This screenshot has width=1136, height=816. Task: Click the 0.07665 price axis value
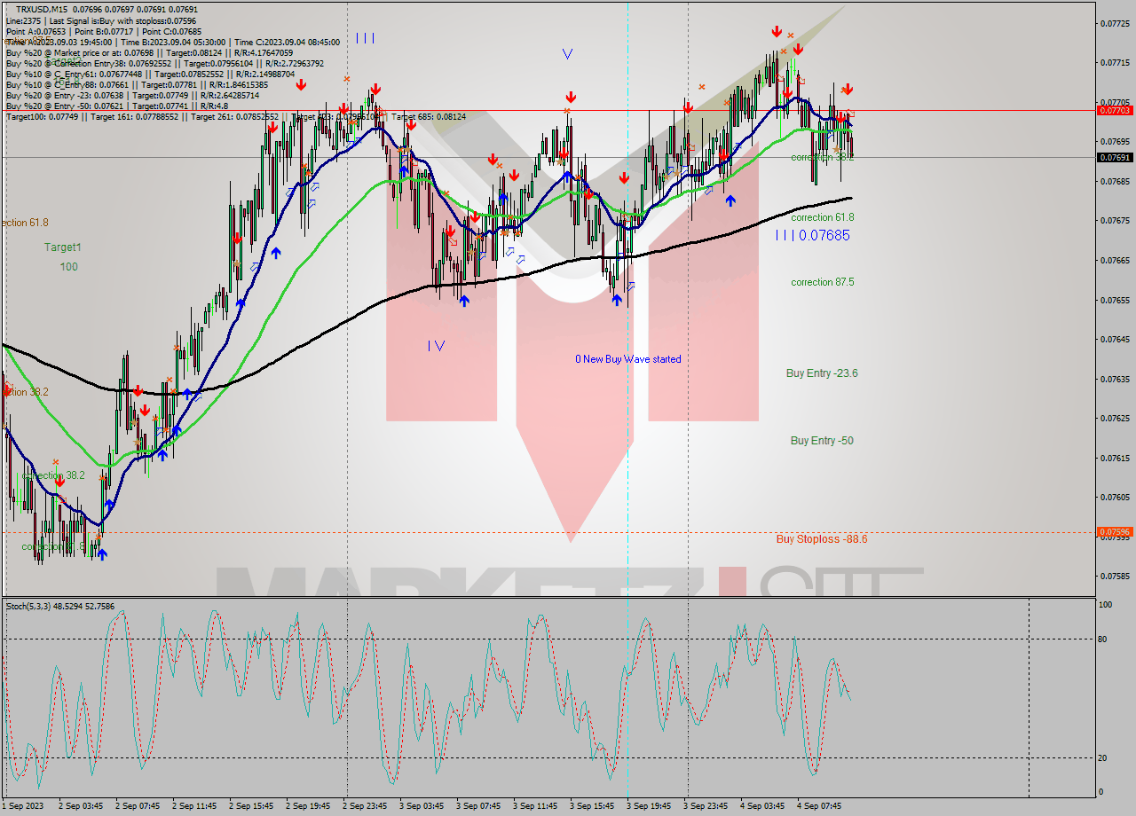click(x=1115, y=260)
